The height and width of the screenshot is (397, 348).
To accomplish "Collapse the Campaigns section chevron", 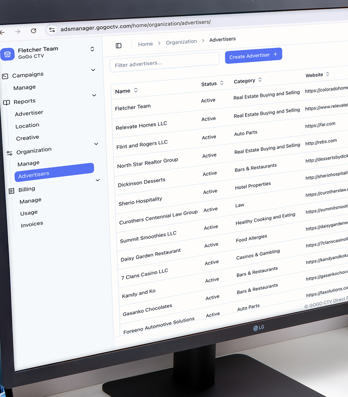I will [93, 70].
